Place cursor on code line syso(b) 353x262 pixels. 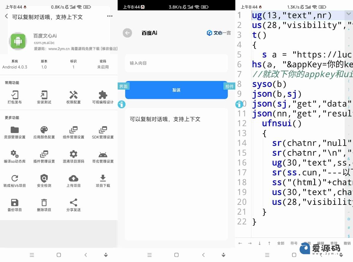tap(269, 84)
